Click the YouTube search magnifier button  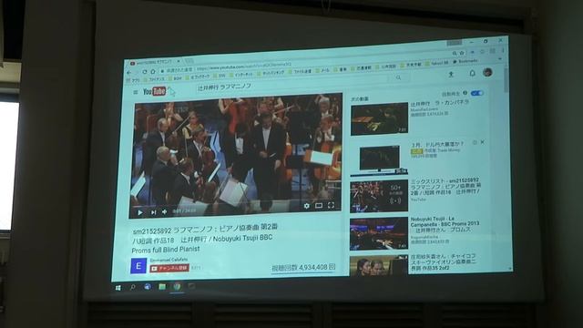tap(398, 77)
